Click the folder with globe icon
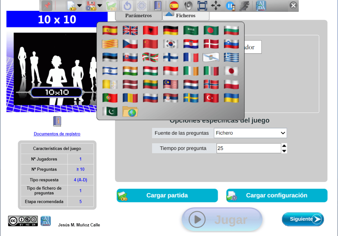 pyautogui.click(x=130, y=111)
